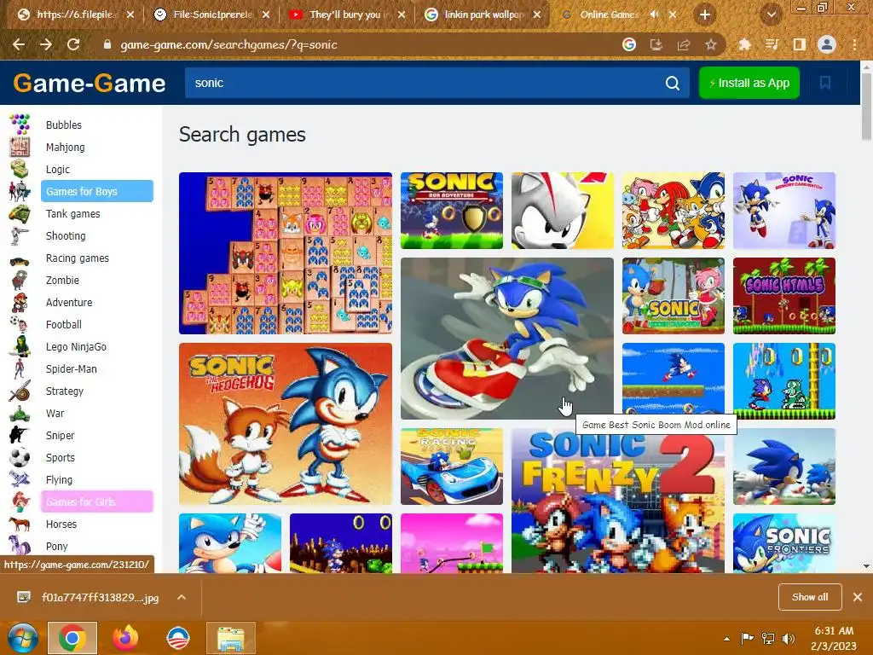This screenshot has width=873, height=655.
Task: Open the Chrome profile avatar
Action: [827, 44]
